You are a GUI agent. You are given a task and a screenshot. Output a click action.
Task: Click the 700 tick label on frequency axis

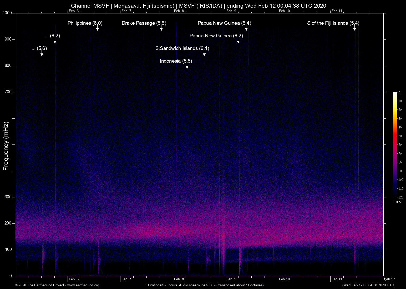pos(8,92)
